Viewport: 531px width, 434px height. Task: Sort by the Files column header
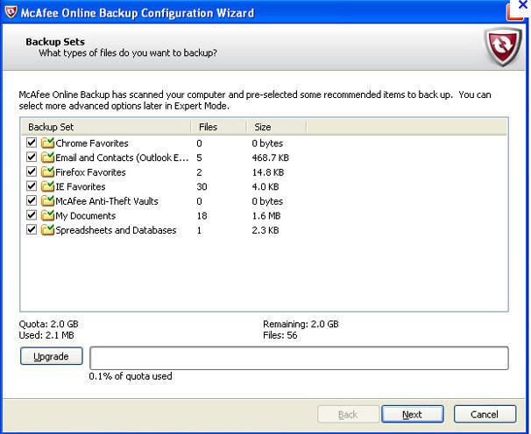point(218,127)
